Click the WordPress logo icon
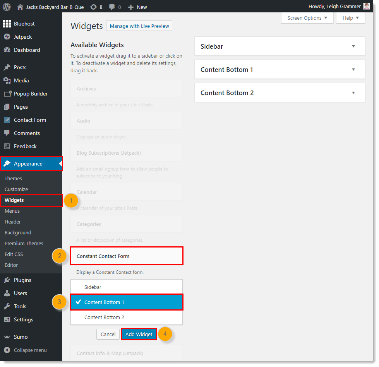Screen dimensions: 379x367 (7, 7)
